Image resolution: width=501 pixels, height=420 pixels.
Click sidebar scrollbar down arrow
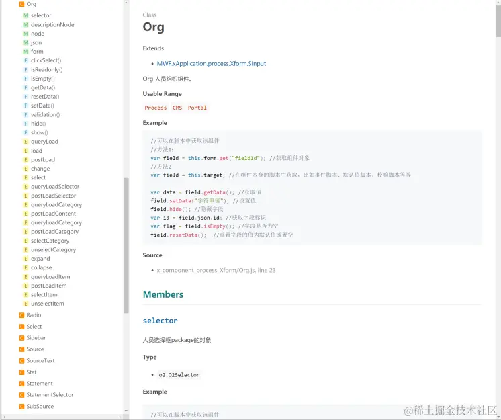pos(126,411)
